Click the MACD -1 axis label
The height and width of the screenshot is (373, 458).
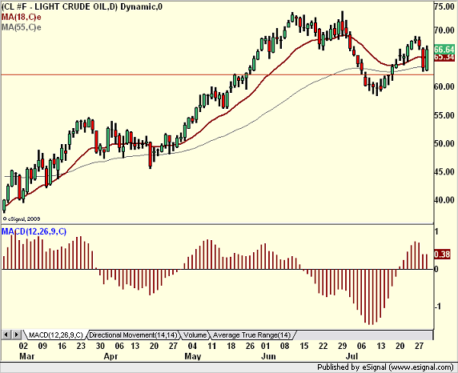click(437, 307)
